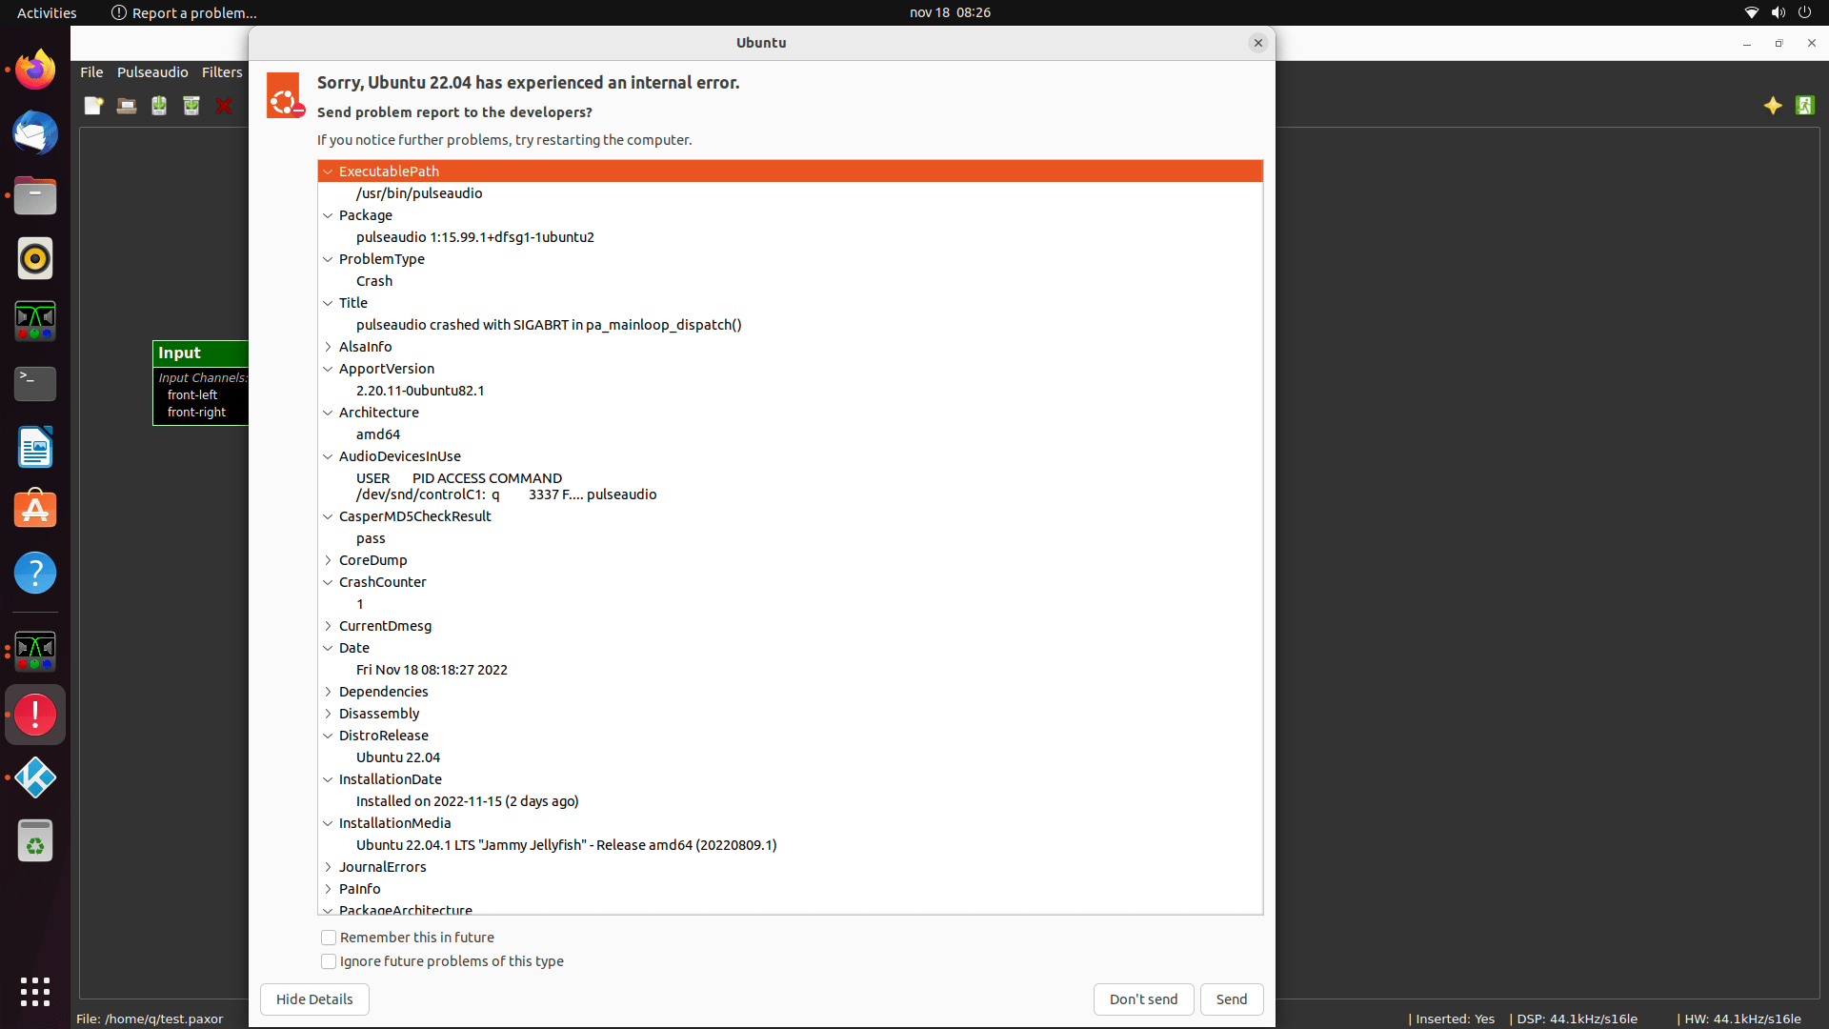Open the power menu icon in top bar

[x=1804, y=12]
